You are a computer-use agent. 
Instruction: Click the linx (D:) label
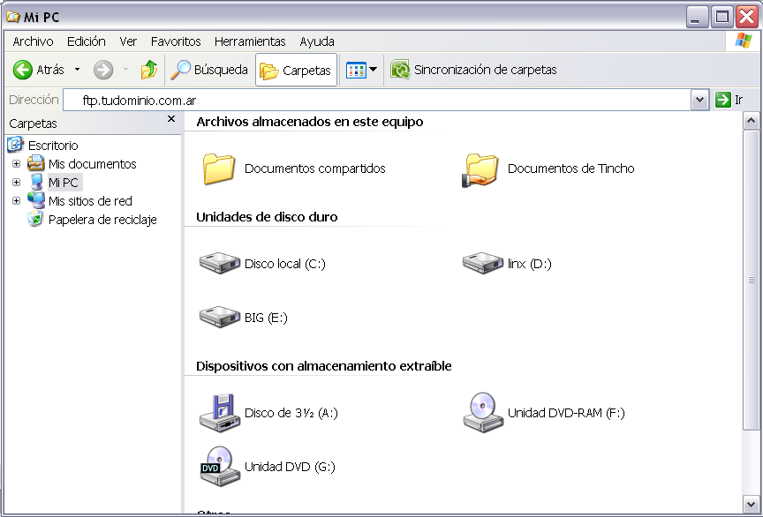pos(530,264)
